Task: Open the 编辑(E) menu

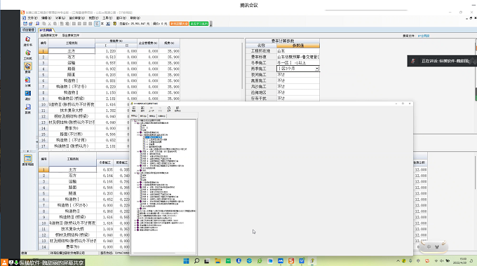Action: click(x=46, y=18)
